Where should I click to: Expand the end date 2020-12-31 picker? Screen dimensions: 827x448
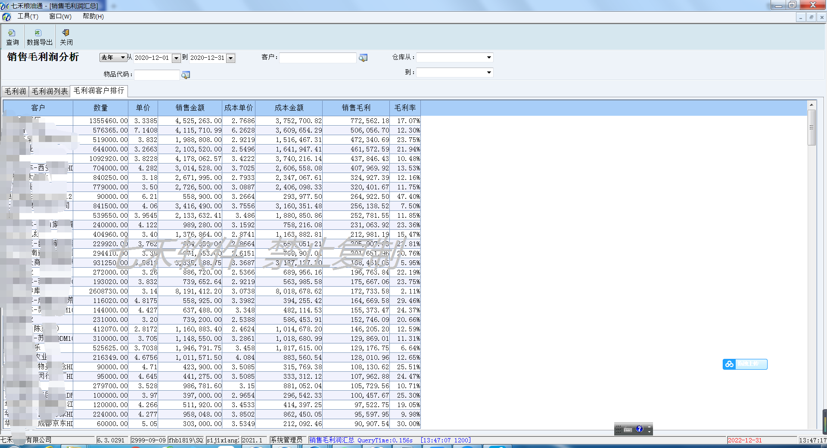[x=231, y=58]
